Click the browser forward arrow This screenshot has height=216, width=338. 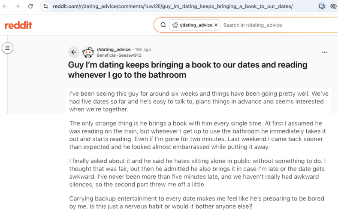click(18, 6)
